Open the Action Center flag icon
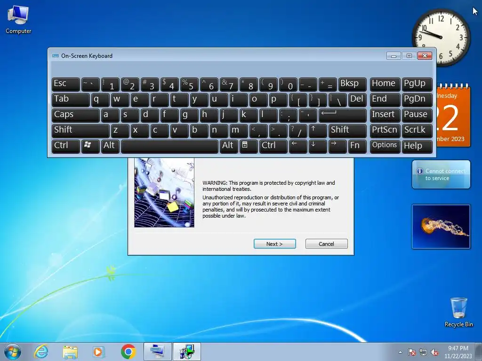This screenshot has width=482, height=361. pos(411,352)
